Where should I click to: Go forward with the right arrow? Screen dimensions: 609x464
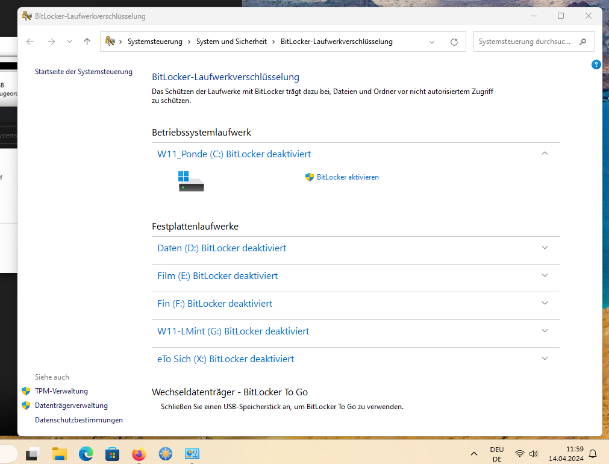51,42
